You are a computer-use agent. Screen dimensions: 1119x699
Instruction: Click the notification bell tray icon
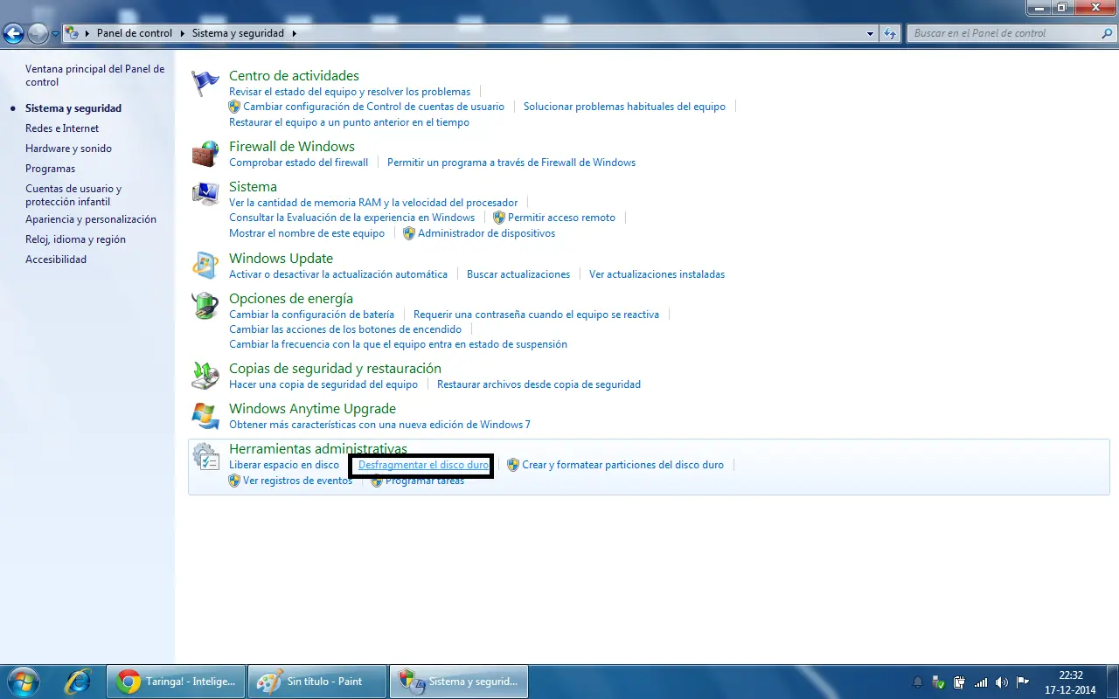[918, 682]
